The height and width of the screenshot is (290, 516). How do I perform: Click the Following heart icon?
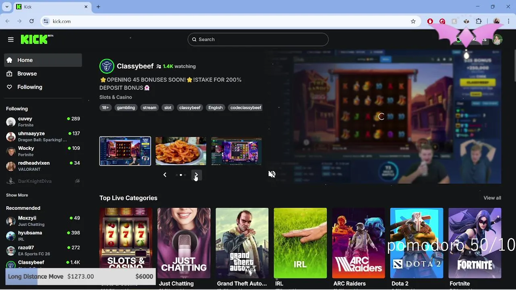pyautogui.click(x=10, y=87)
